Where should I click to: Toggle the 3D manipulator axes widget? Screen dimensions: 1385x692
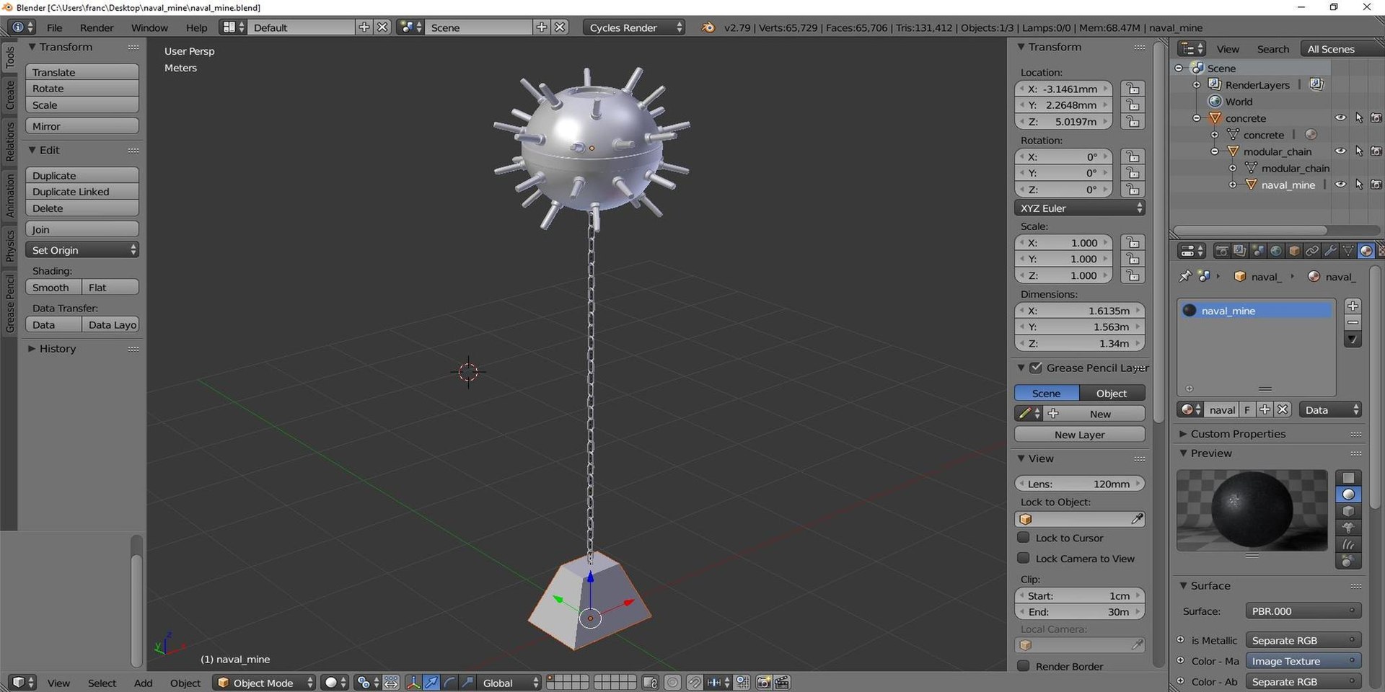[413, 683]
